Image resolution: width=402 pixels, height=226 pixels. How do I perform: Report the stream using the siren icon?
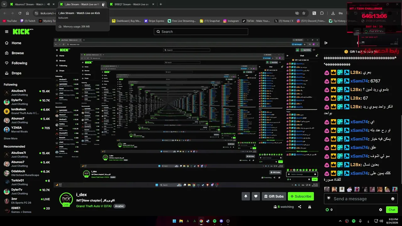tap(310, 207)
